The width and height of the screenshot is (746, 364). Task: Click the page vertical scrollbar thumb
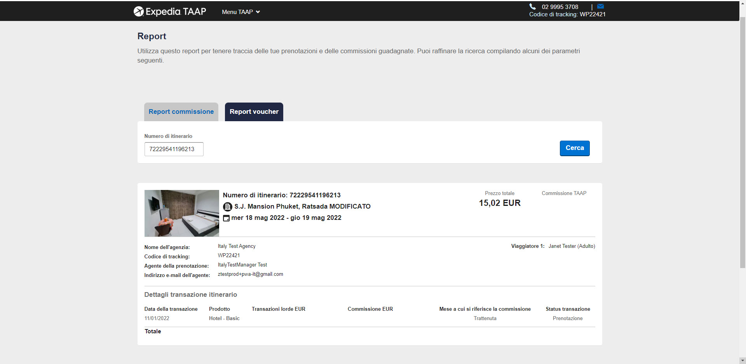click(x=743, y=142)
